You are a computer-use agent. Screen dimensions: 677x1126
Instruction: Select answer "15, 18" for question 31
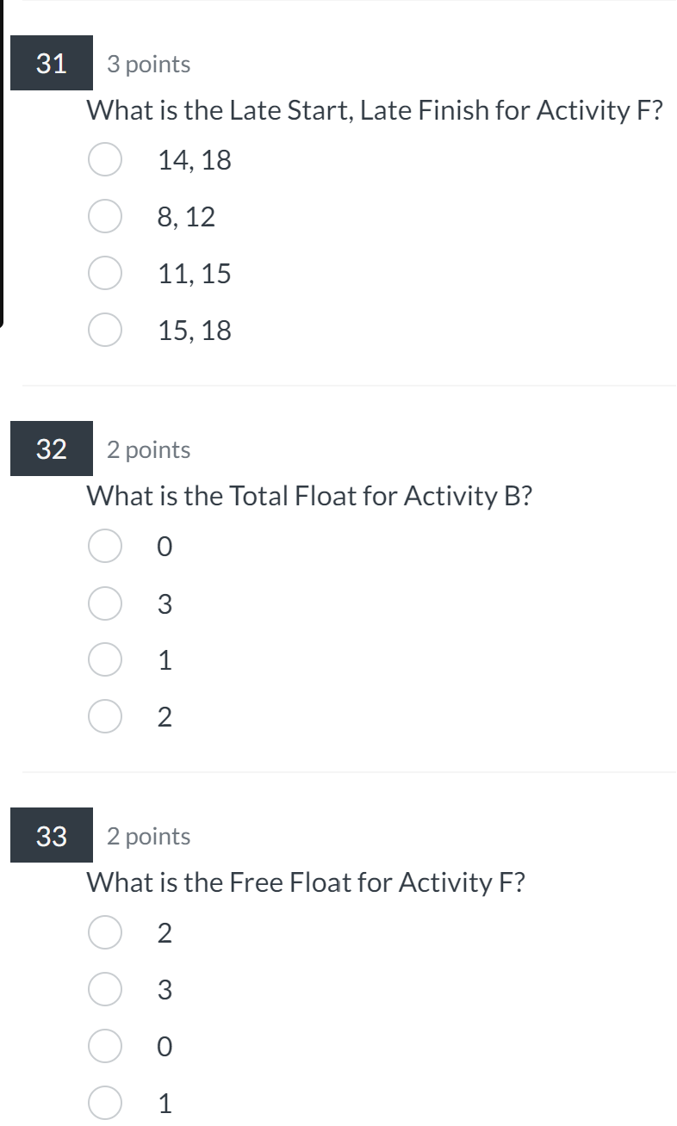104,330
